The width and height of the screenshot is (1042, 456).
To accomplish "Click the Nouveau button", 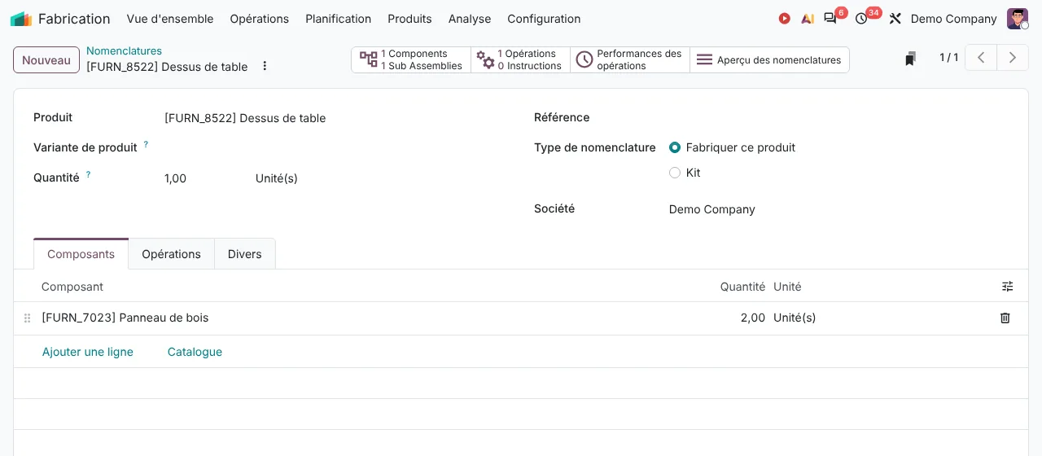I will 46,60.
